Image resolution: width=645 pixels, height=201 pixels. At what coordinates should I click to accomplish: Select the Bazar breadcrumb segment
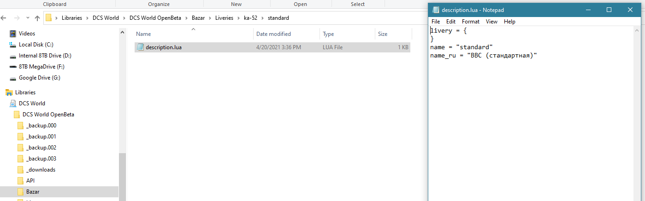coord(199,18)
